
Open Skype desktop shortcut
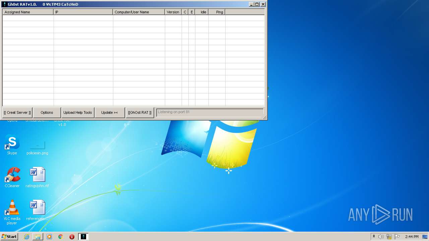(x=12, y=145)
